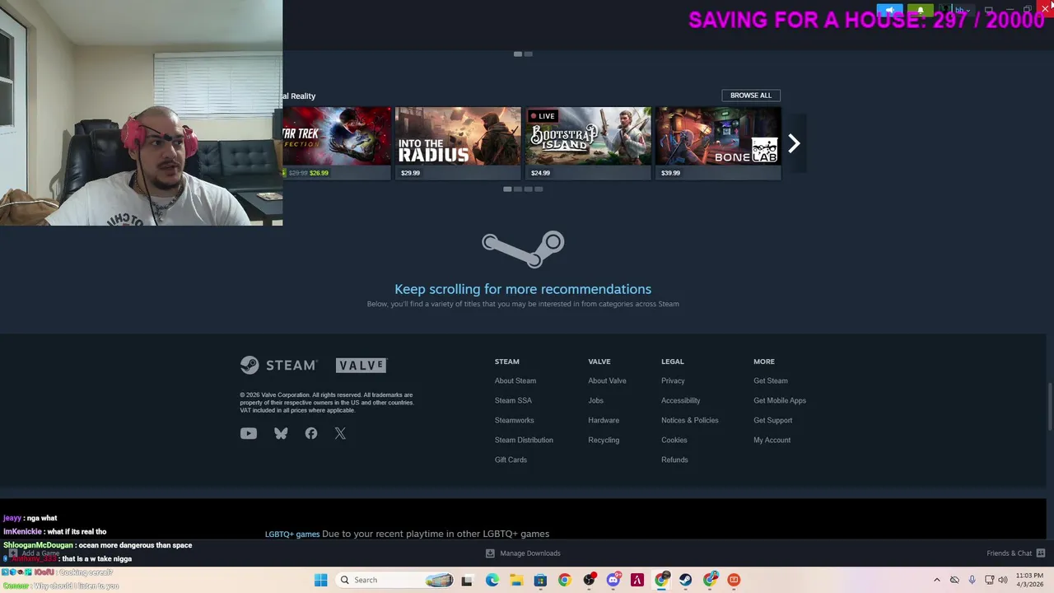This screenshot has height=593, width=1054.
Task: Open the Steam SSA link
Action: coord(513,400)
